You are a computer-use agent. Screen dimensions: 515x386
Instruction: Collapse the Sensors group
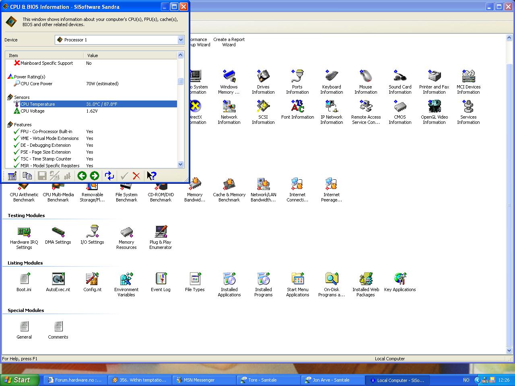(x=10, y=97)
